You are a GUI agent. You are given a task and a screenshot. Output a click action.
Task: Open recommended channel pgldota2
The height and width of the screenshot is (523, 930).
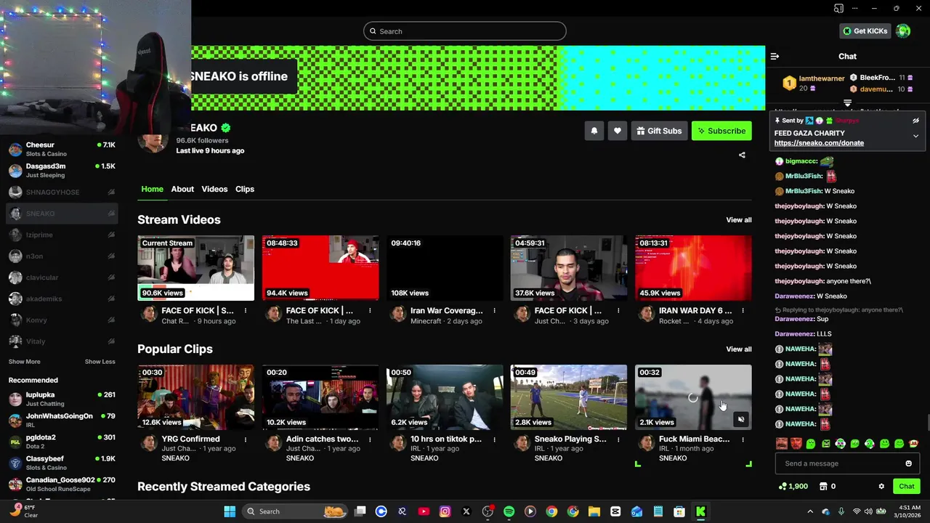62,442
